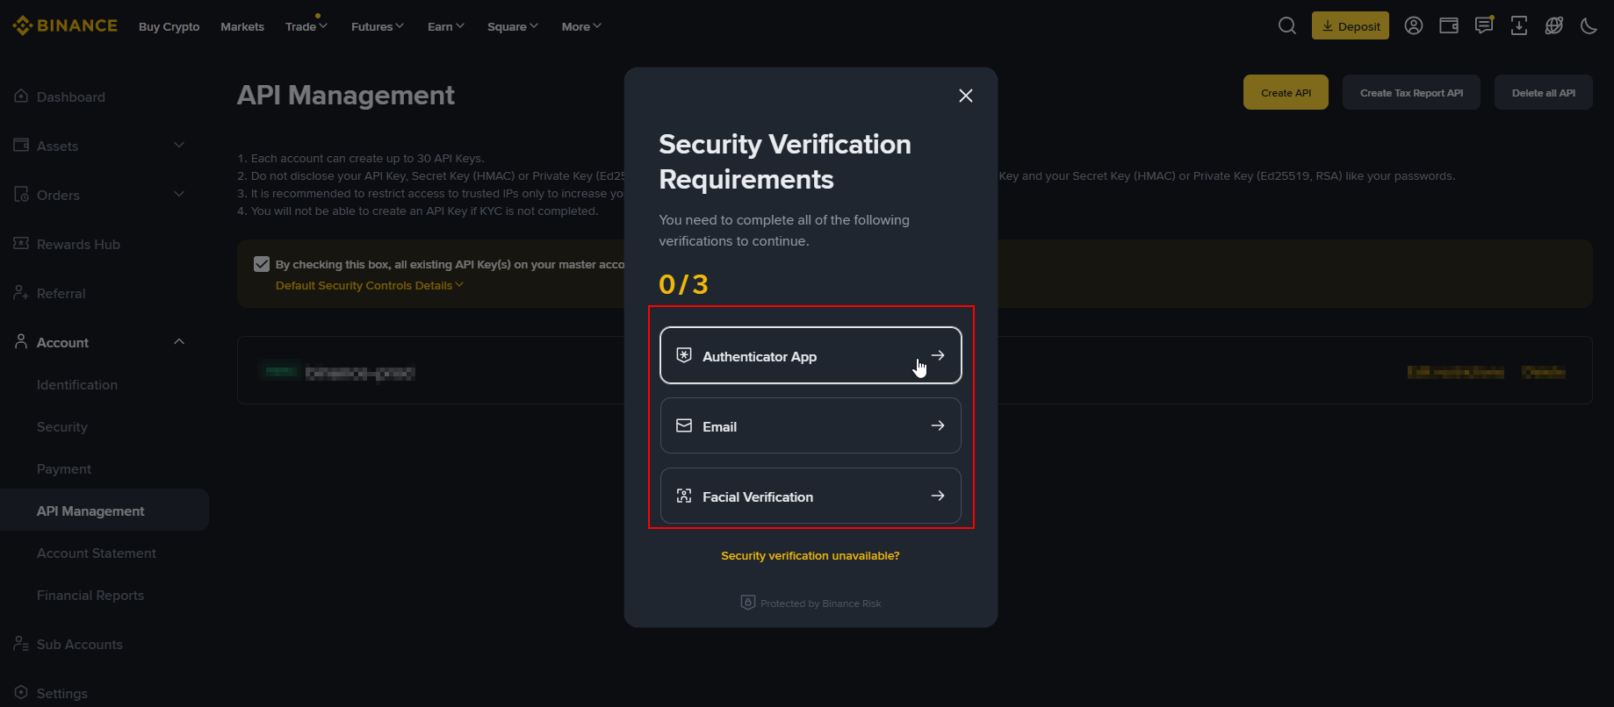Select Payment in Account submenu
The image size is (1614, 707).
coord(64,468)
